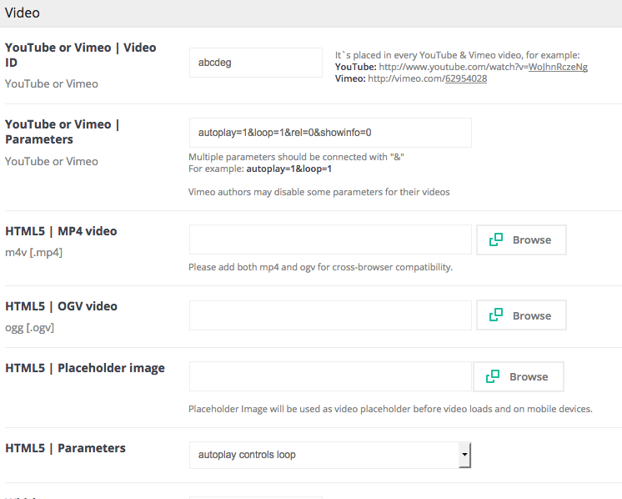The image size is (622, 499).
Task: Click the 'HTML5 | Placeholder image' label
Action: pos(85,368)
